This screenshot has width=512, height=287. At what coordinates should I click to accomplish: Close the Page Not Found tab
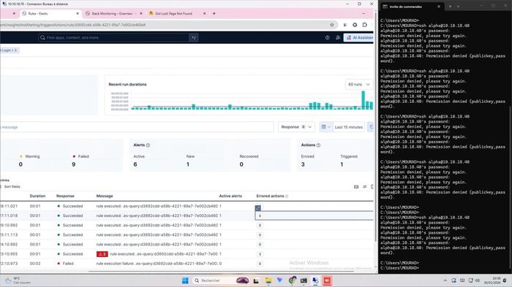[x=204, y=14]
